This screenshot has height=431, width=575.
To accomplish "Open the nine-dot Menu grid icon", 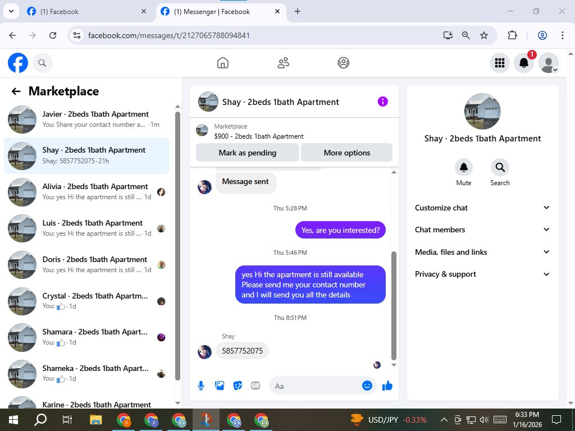I will [499, 63].
